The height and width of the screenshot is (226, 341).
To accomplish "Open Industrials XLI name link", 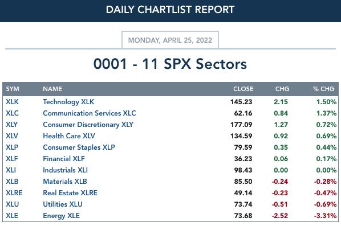I will pyautogui.click(x=65, y=170).
